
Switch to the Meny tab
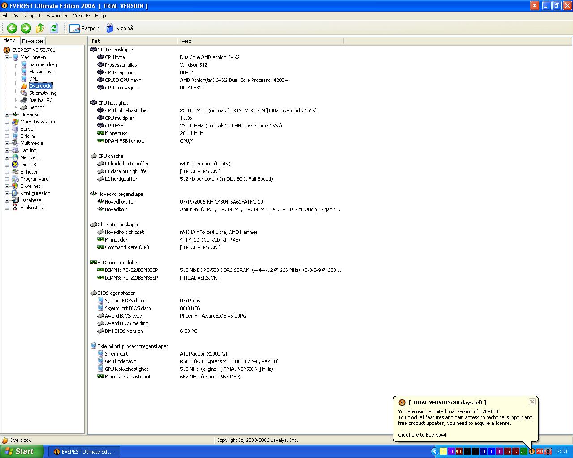[9, 40]
